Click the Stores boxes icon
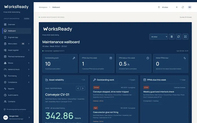 click(5, 63)
